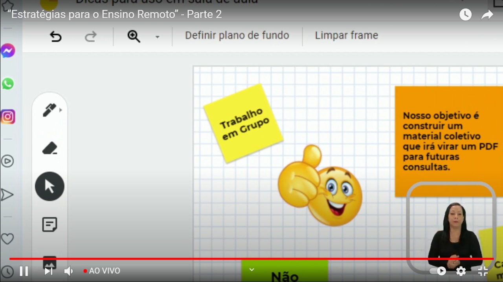Click the orange "Nosso objetivo" note
The image size is (503, 282).
(449, 141)
